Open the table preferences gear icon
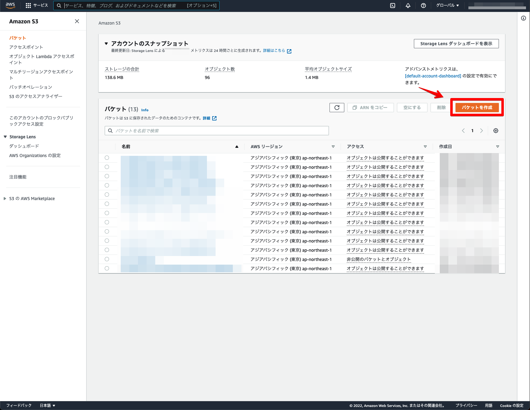This screenshot has height=410, width=530. pos(496,131)
